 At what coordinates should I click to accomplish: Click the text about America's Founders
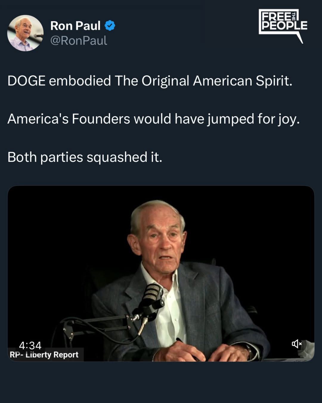pos(153,119)
